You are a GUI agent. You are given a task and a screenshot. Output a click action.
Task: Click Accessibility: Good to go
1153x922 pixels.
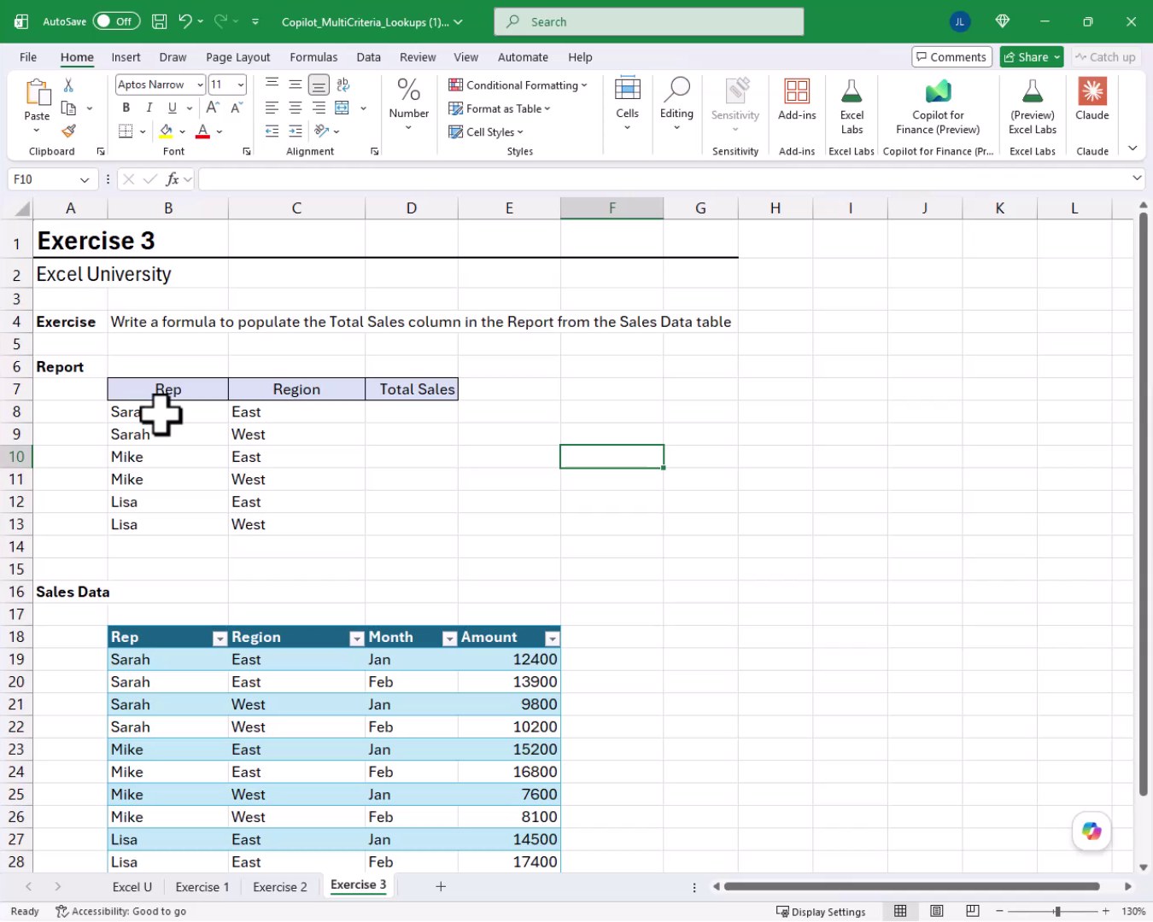[x=120, y=912]
